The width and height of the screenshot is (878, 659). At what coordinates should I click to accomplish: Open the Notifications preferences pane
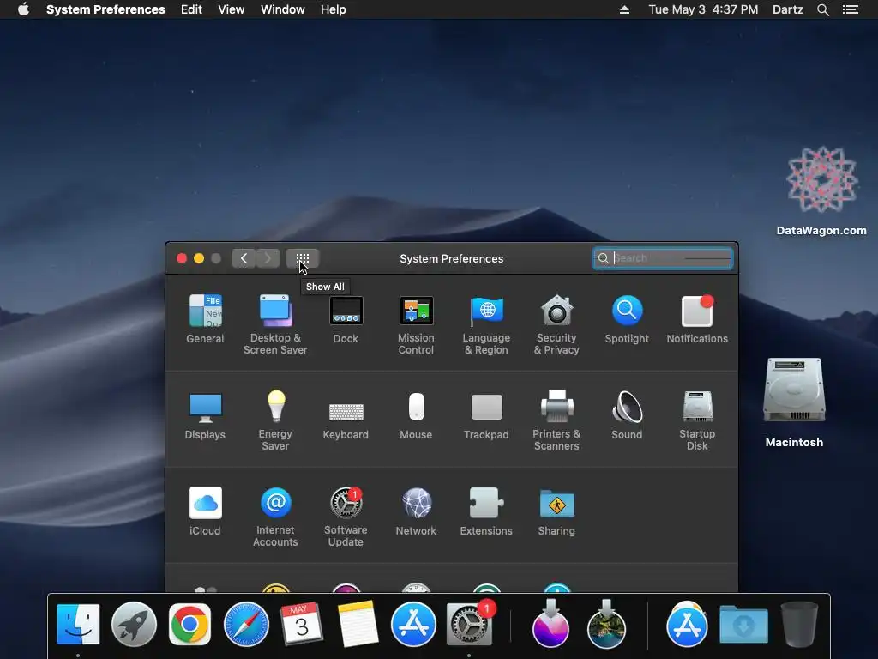(x=697, y=318)
